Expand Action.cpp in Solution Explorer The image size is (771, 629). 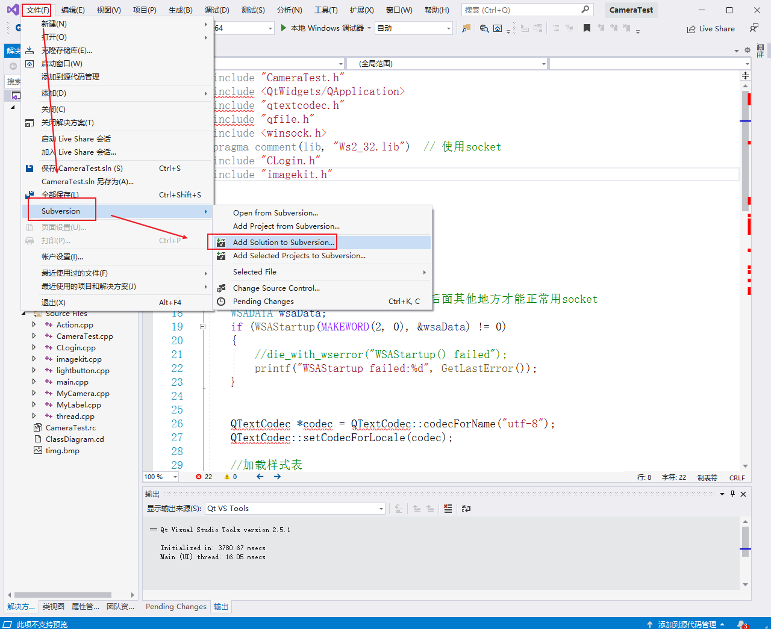click(x=35, y=324)
